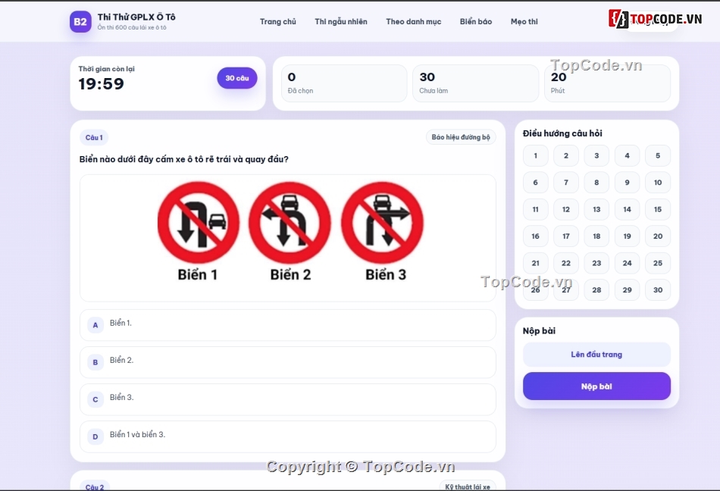
Task: Click the Báo hiệu đường bộ category tag
Action: coord(461,137)
